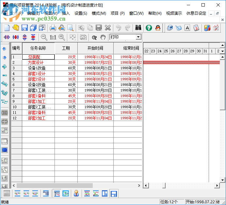This screenshot has height=205, width=226.
Task: Select the task cell 部套1备料
Action: [x=38, y=96]
